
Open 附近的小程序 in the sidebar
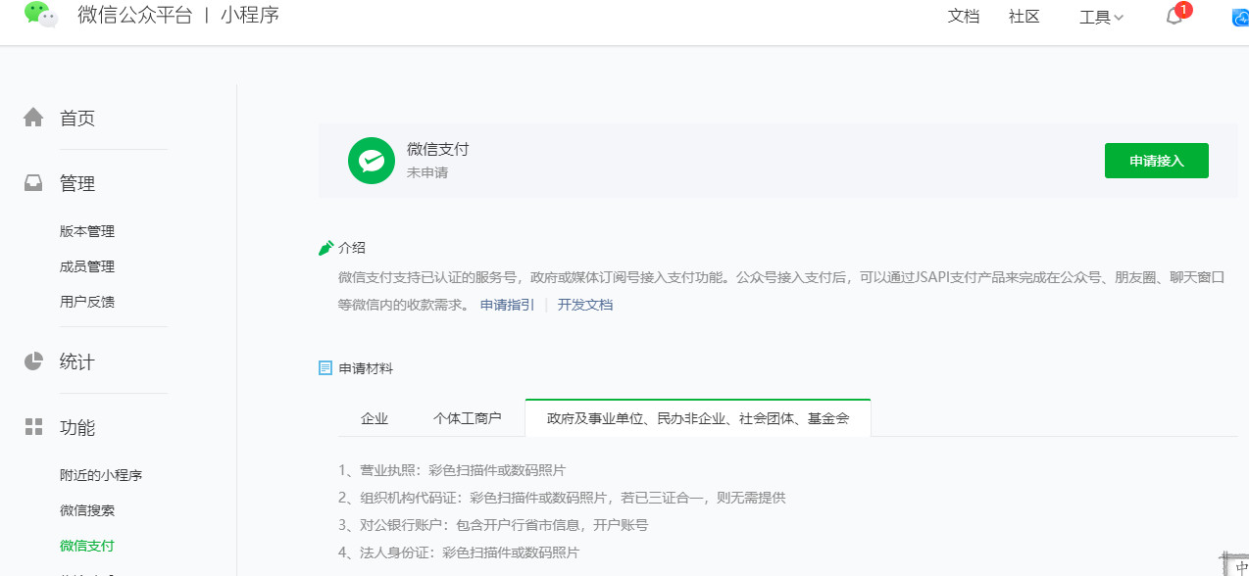pos(101,475)
